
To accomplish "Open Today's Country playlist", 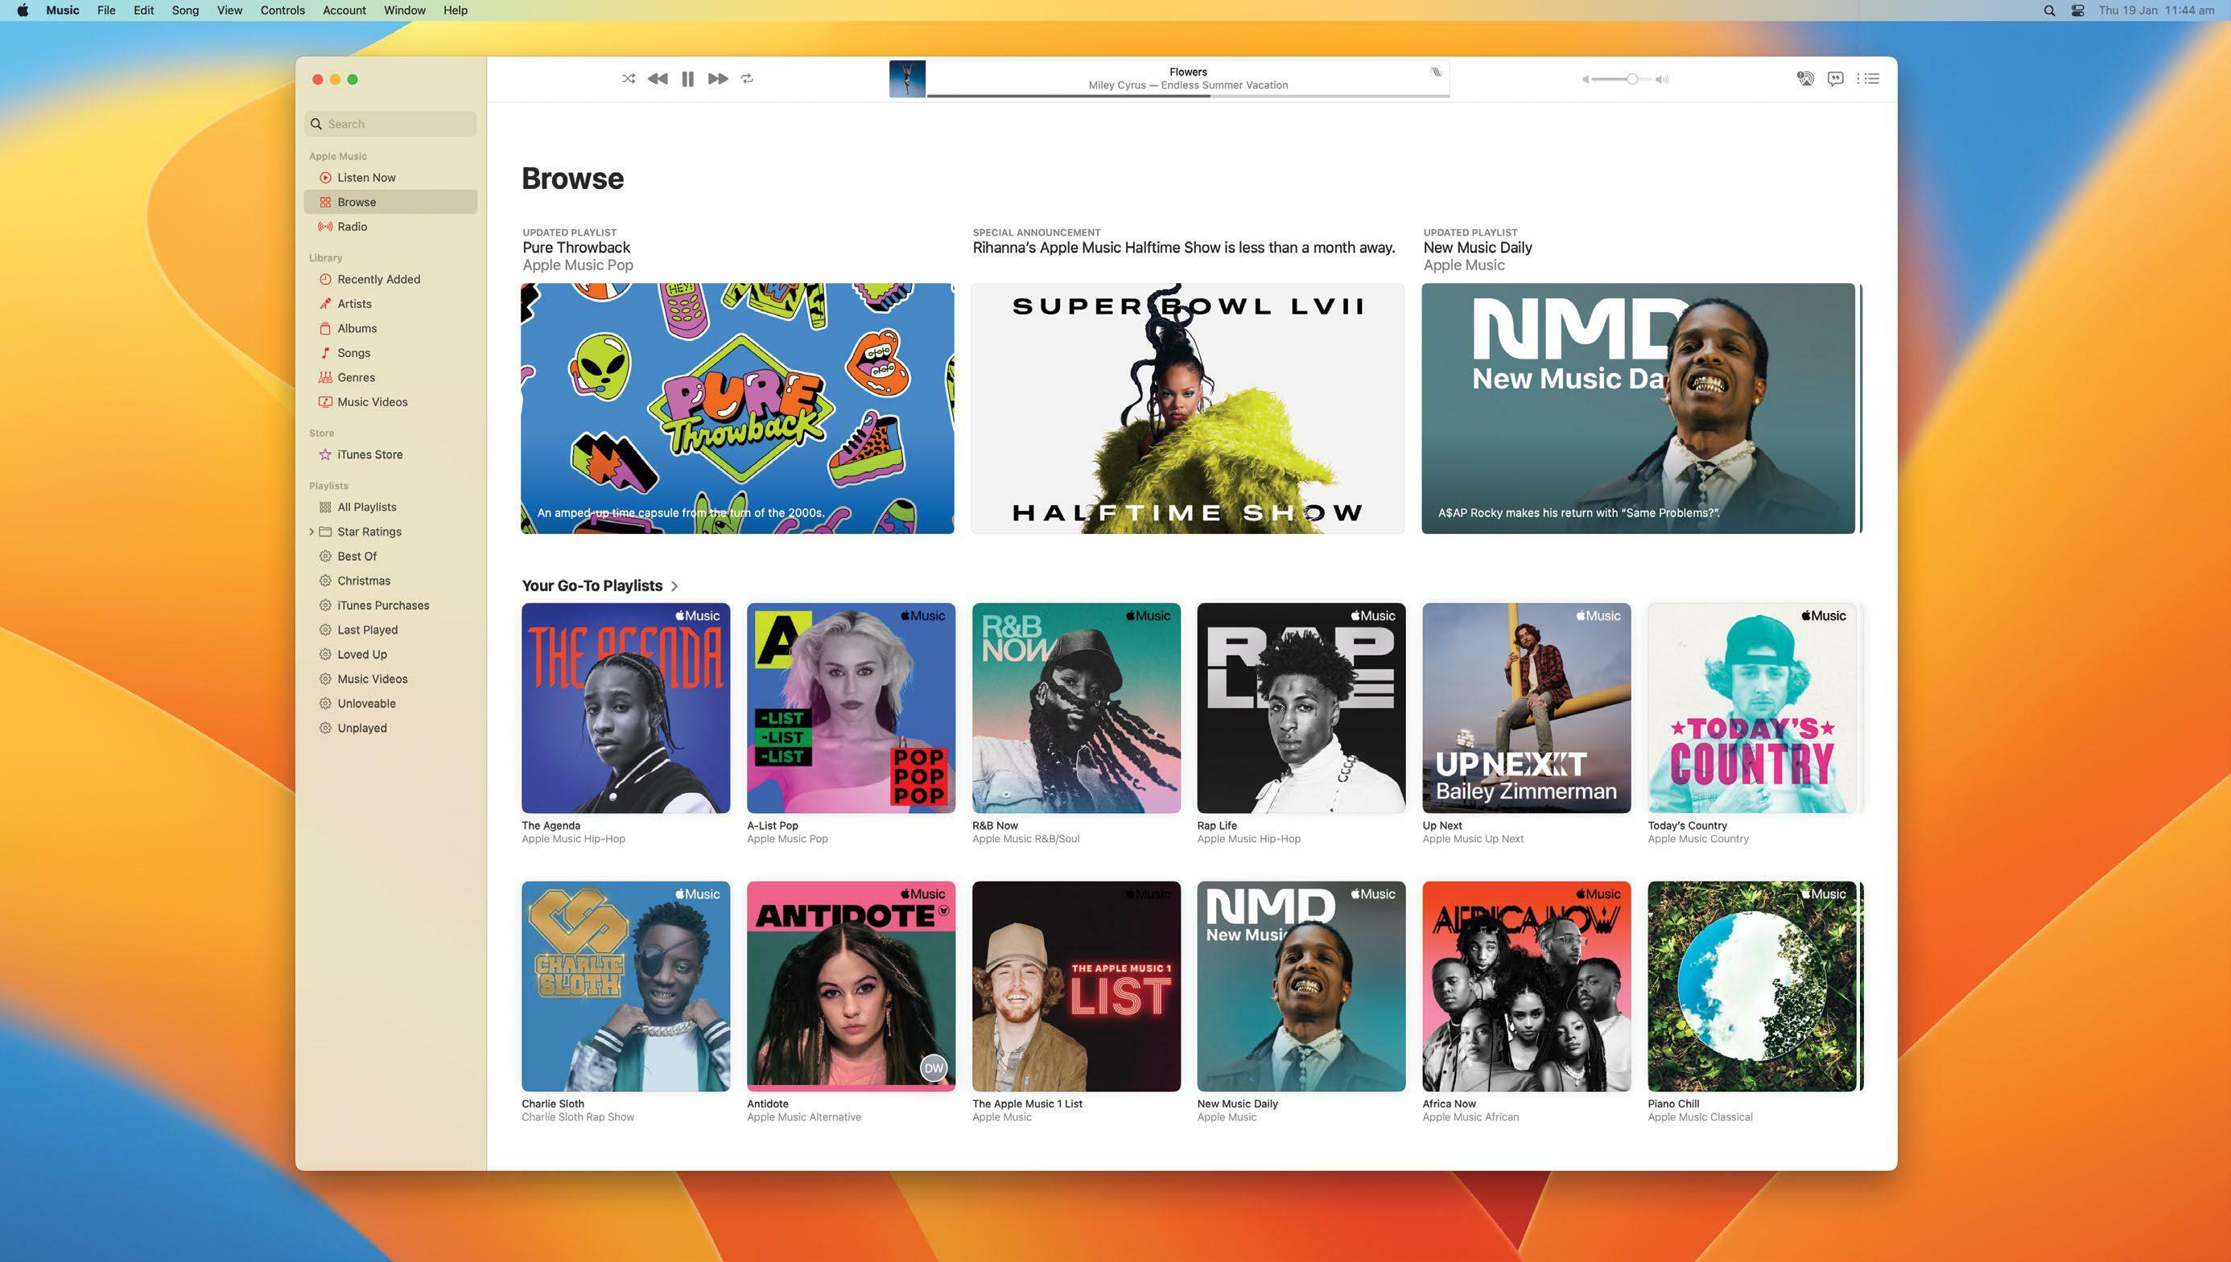I will point(1751,708).
